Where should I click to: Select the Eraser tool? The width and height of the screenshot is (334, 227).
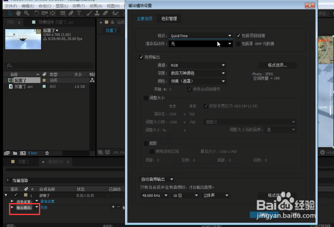click(106, 13)
